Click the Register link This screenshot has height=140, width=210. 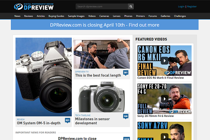pyautogui.click(x=192, y=6)
